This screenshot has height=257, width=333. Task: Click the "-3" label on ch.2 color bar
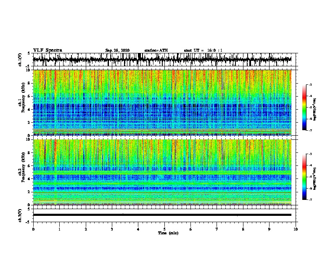pyautogui.click(x=310, y=154)
